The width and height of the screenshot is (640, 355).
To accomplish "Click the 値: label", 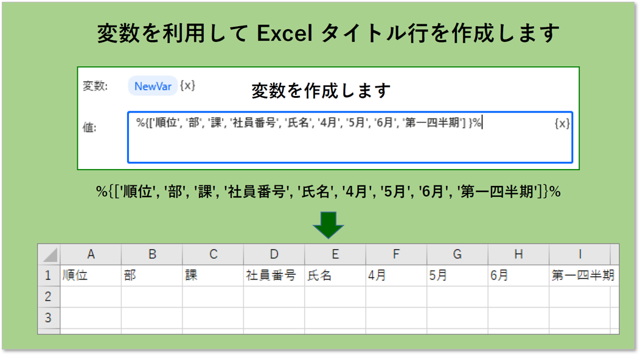I will click(90, 128).
